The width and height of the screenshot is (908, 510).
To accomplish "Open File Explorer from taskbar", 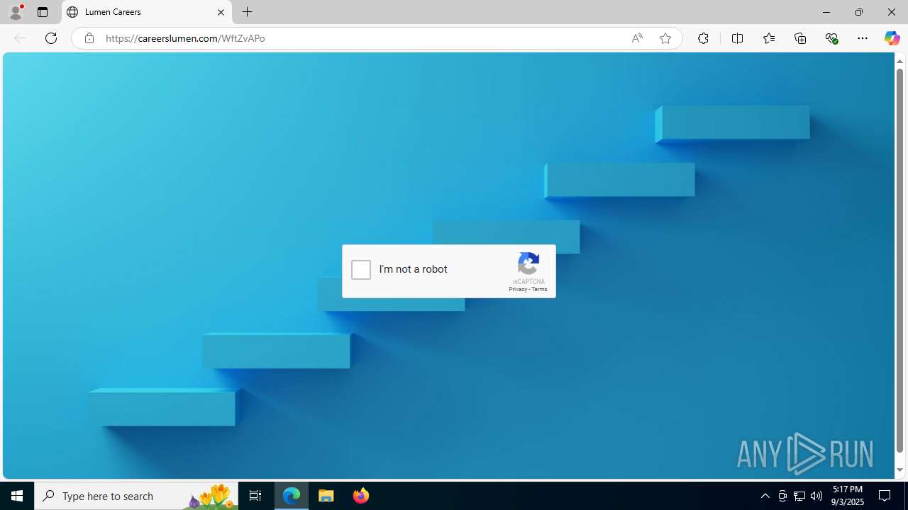I will (x=326, y=496).
